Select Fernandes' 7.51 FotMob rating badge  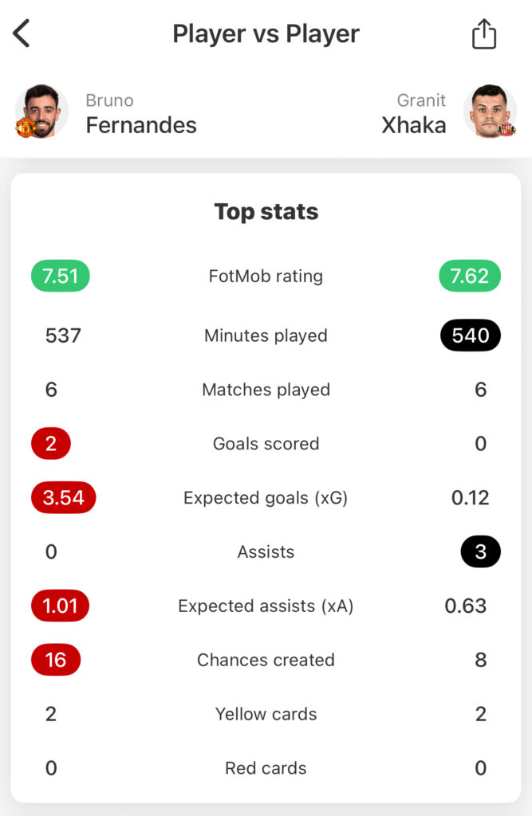click(x=61, y=277)
